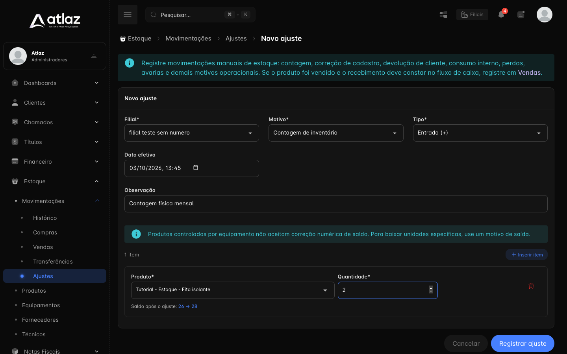Screen dimensions: 567x354
Task: Click the Títulos dollar icon
Action: tap(15, 142)
